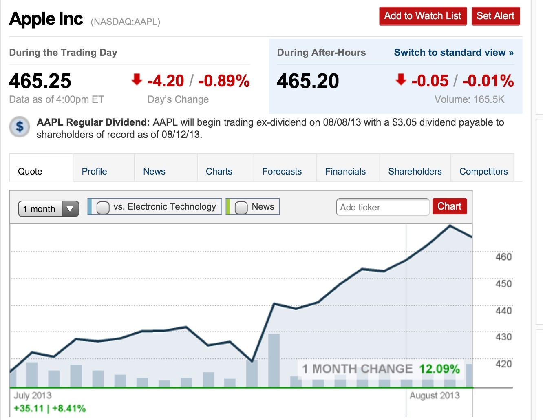Click the price line peak near August 2013

click(x=450, y=225)
